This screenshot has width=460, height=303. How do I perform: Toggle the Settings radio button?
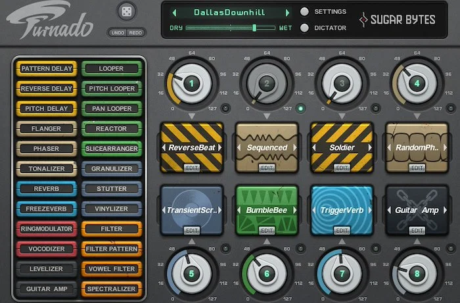coord(305,12)
